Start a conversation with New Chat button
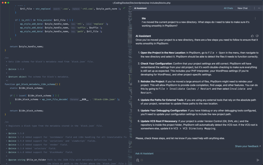263x165 pixels. [x=242, y=8]
